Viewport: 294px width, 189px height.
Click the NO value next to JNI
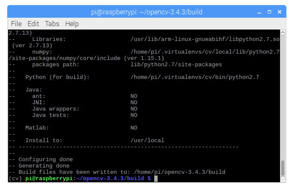134,103
